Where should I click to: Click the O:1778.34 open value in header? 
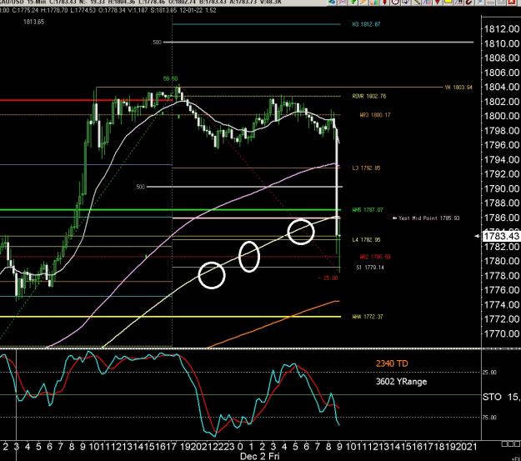pyautogui.click(x=112, y=10)
